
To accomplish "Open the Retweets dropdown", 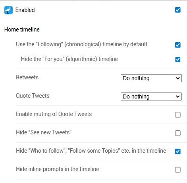I will click(151, 78).
